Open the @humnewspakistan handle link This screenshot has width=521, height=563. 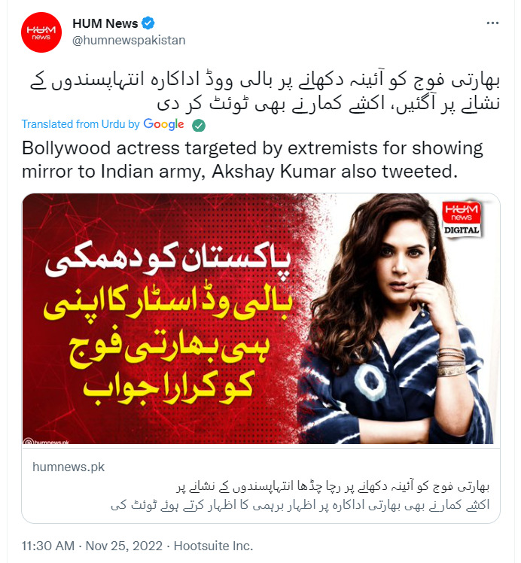[x=129, y=40]
